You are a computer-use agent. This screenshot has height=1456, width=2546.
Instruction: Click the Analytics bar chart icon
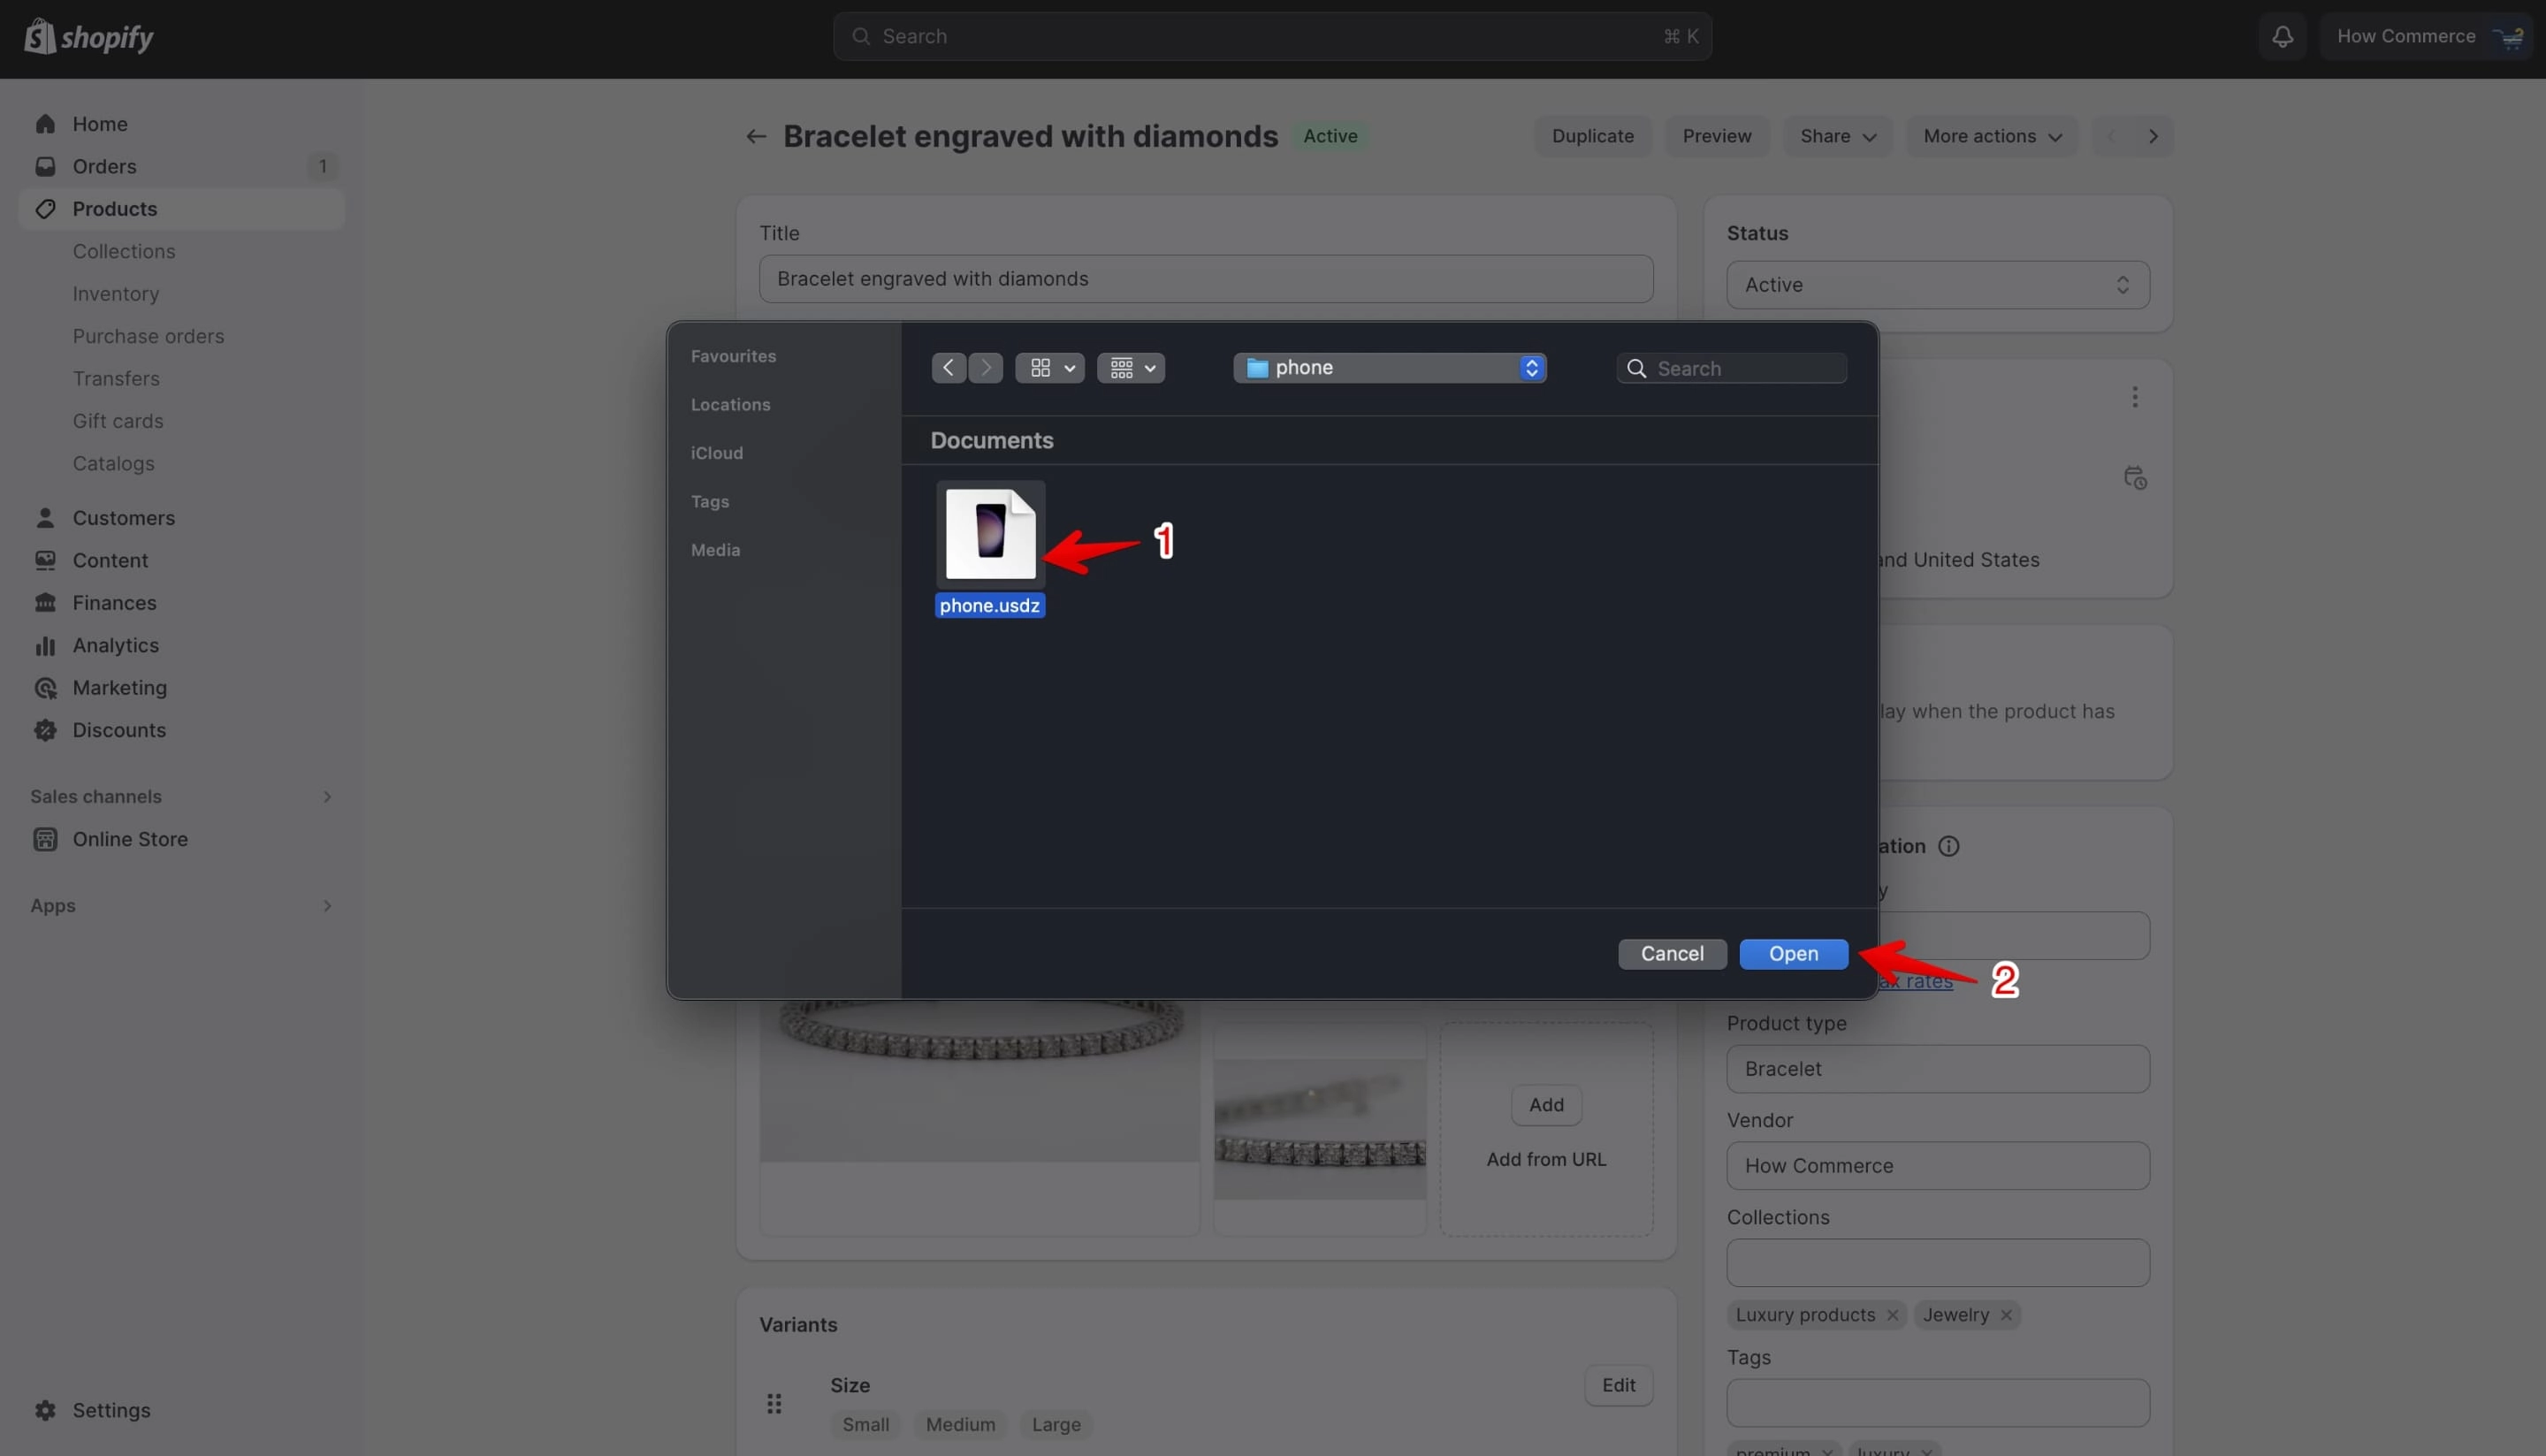(45, 645)
